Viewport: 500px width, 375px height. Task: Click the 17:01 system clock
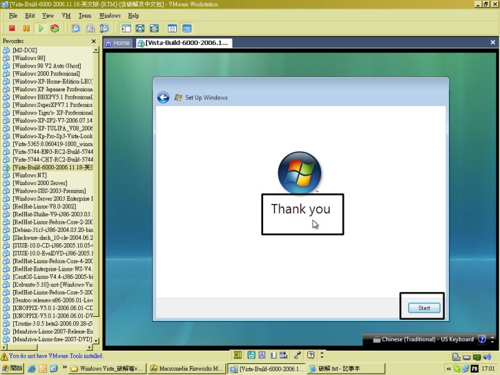pyautogui.click(x=488, y=369)
